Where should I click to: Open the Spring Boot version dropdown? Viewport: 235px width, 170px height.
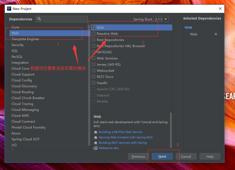point(161,19)
